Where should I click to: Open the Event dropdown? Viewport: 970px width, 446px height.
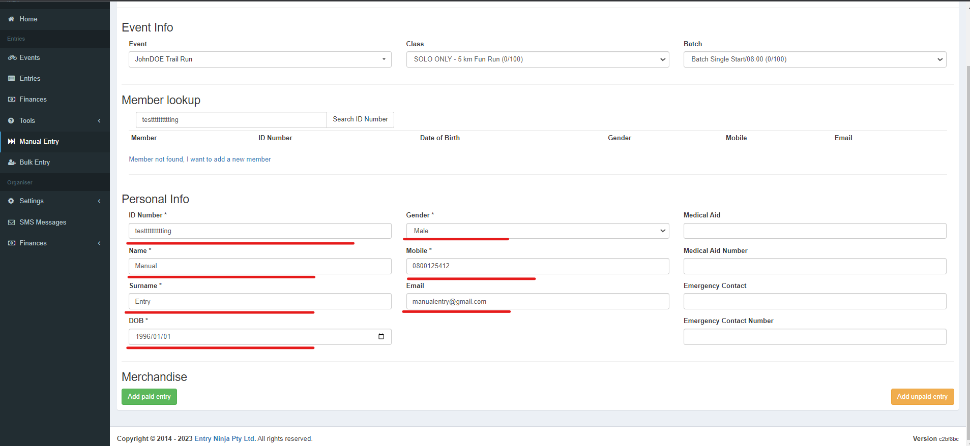[260, 59]
